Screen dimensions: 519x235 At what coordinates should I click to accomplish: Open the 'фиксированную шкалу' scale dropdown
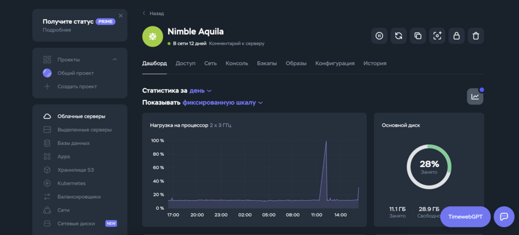coord(223,103)
